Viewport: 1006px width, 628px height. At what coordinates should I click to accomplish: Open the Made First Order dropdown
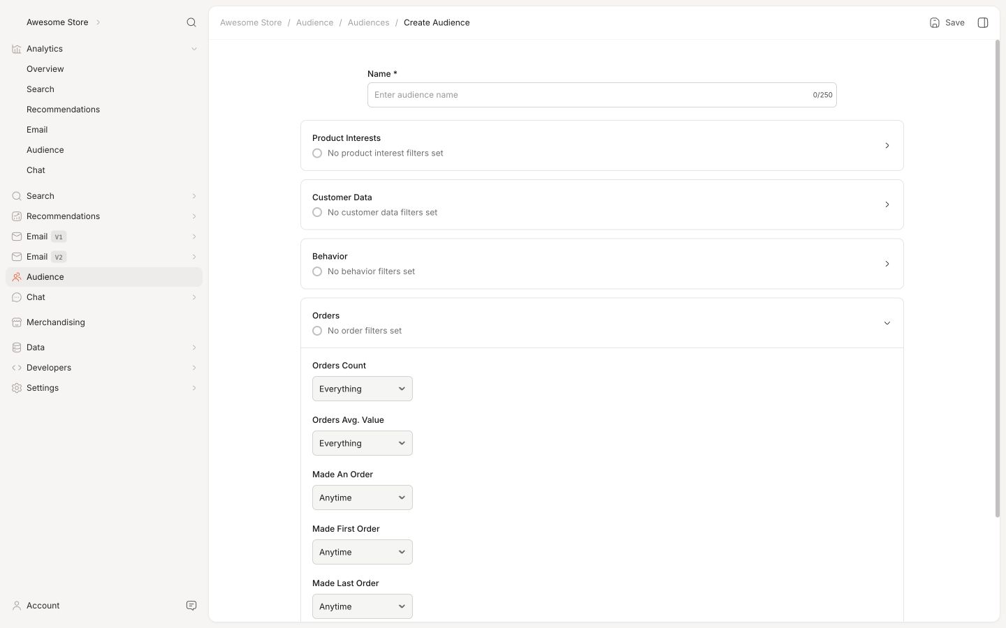click(363, 552)
